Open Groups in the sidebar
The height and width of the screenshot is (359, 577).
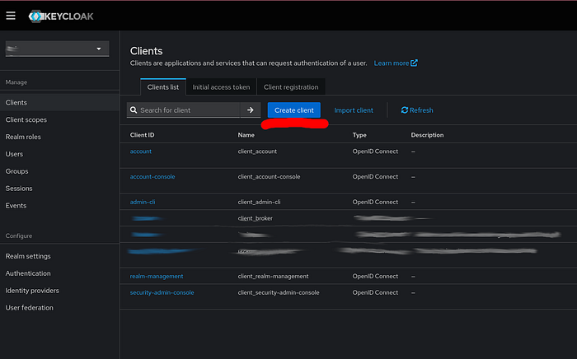[59, 171]
